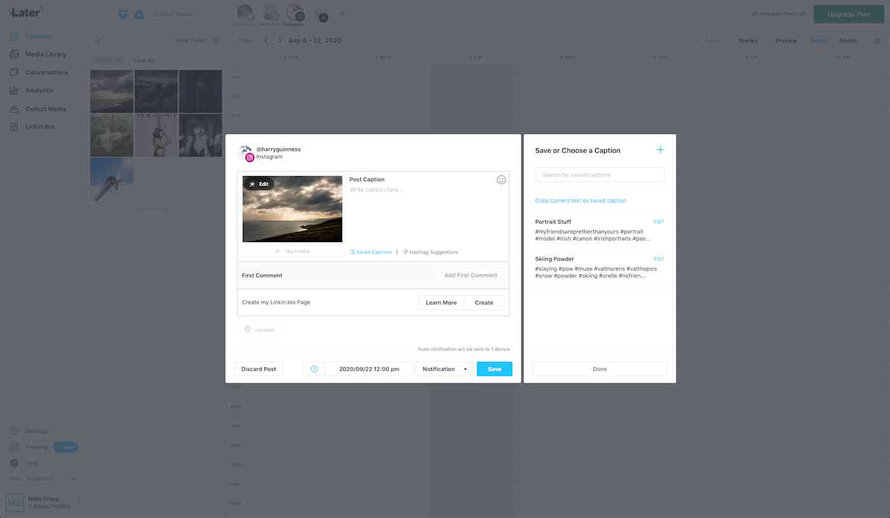Click the plus icon to add a saved caption
Screen dimensions: 890x518
[x=660, y=150]
